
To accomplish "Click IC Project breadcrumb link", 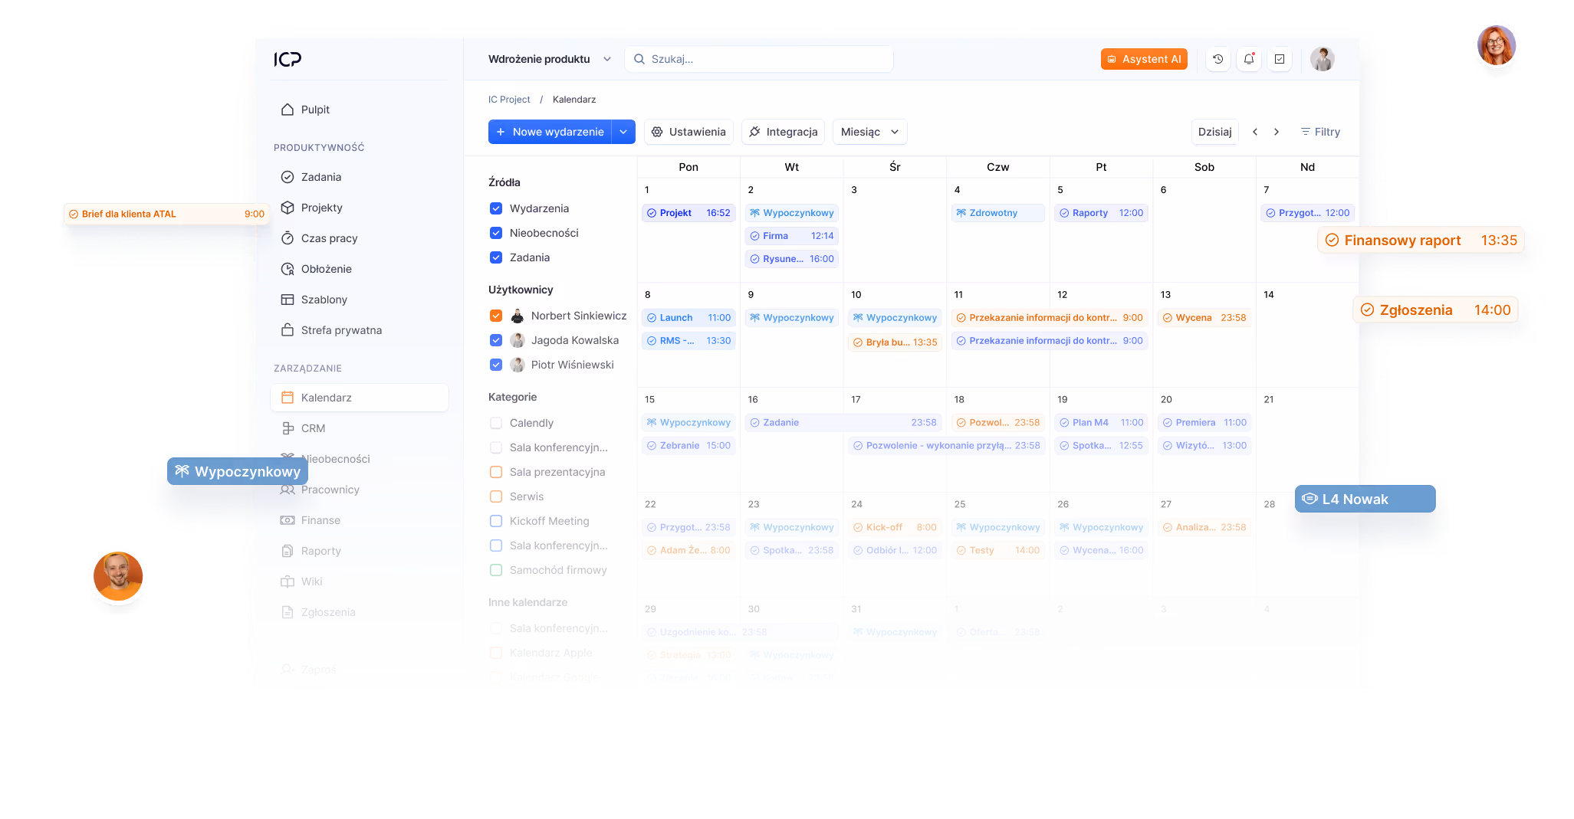I will pyautogui.click(x=509, y=100).
